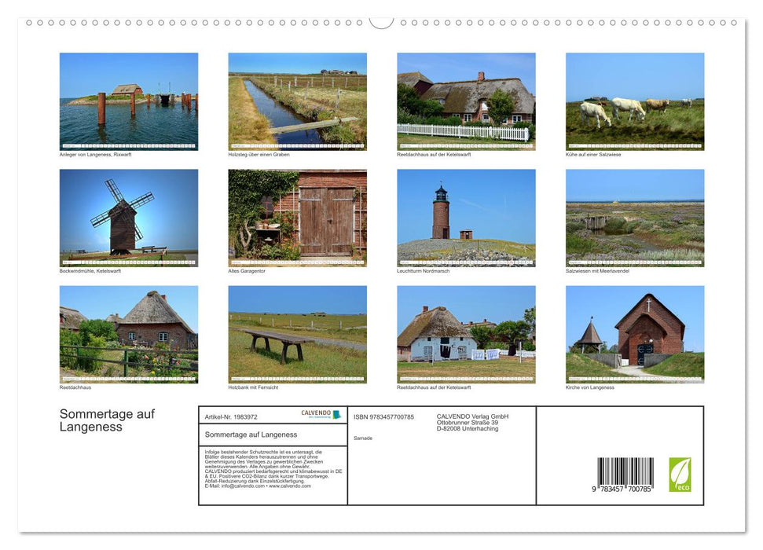Open the Holzsteg über einen Graben image

[x=297, y=101]
